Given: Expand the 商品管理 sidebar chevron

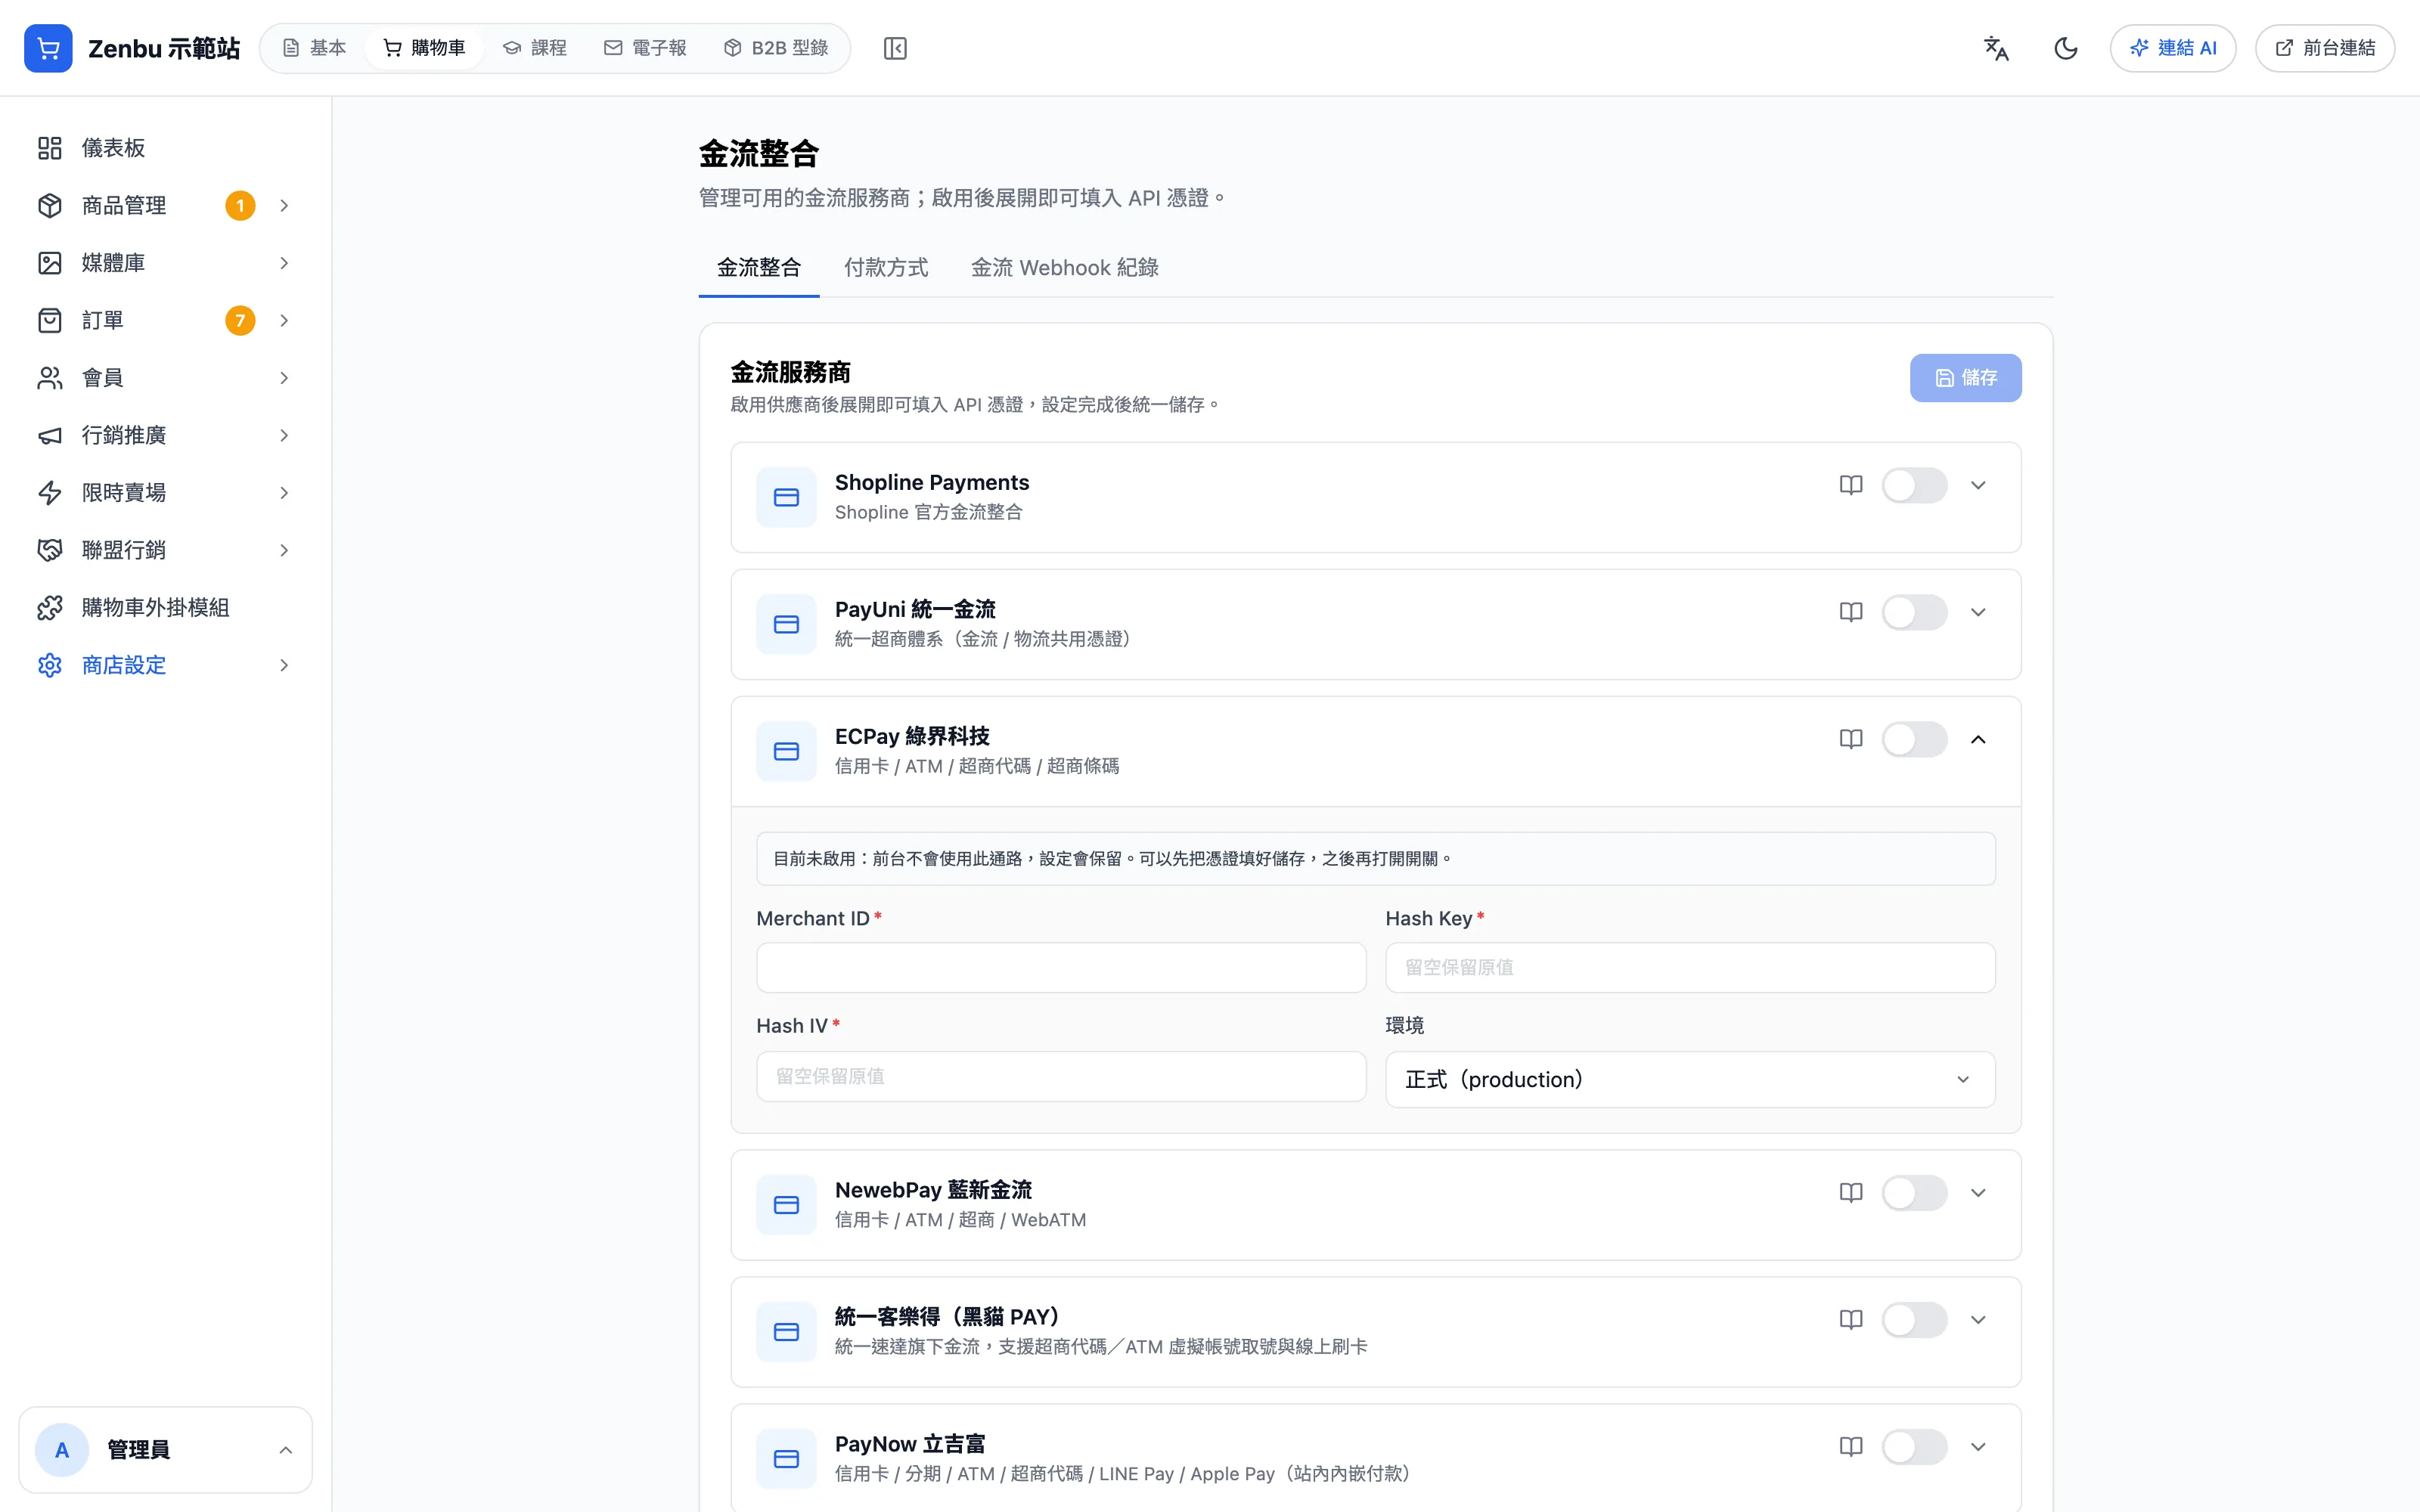Looking at the screenshot, I should coord(284,205).
